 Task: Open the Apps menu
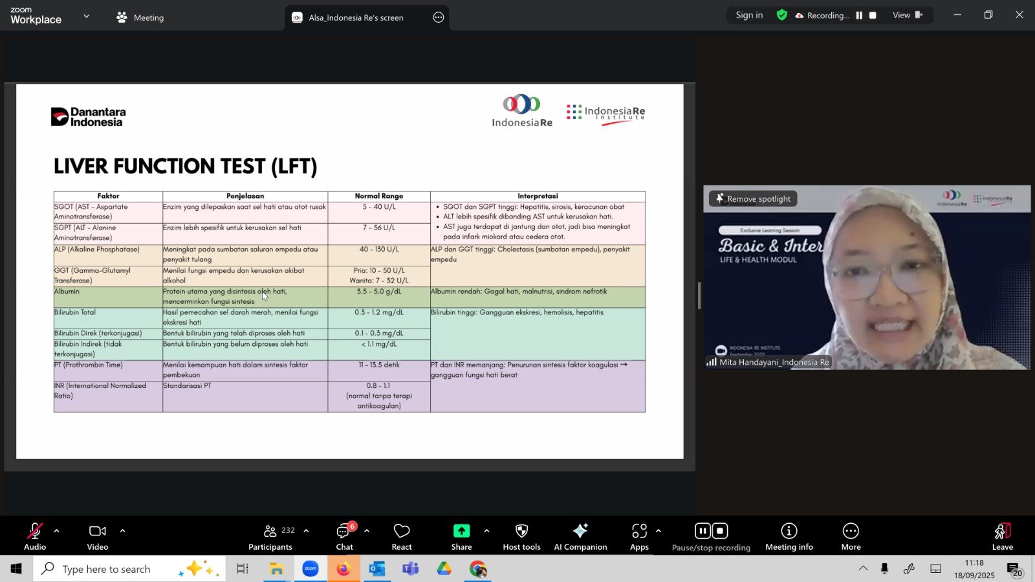(639, 537)
